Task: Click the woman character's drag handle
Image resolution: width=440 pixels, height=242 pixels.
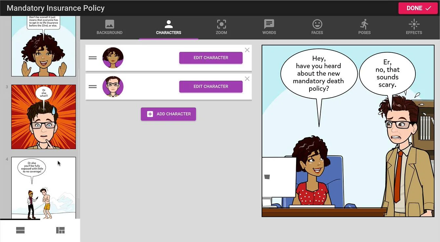Action: pos(92,58)
